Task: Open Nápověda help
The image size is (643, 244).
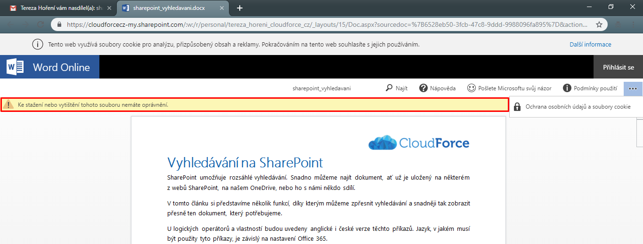Action: (437, 88)
